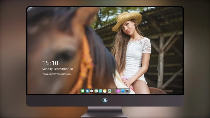
Task: Click the straw hat in the wallpaper
Action: point(127,20)
